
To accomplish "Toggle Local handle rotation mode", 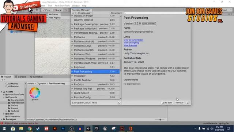I will (x=57, y=10).
